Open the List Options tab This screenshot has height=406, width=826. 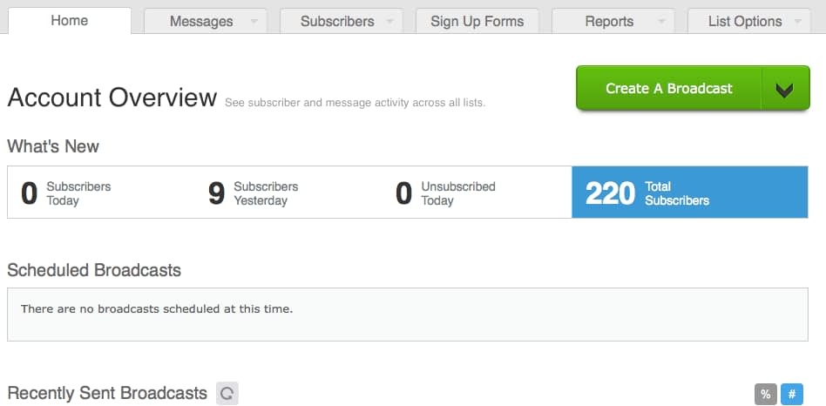tap(745, 22)
